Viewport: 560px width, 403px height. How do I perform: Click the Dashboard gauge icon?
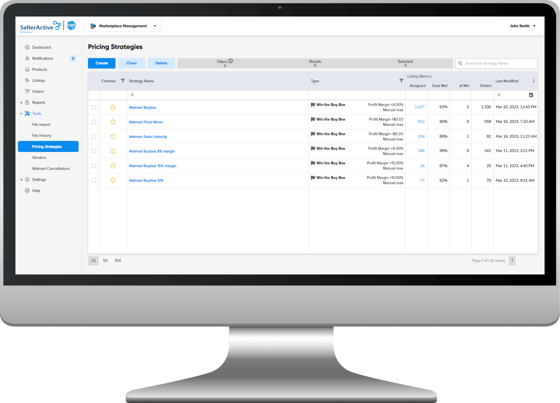tap(27, 47)
